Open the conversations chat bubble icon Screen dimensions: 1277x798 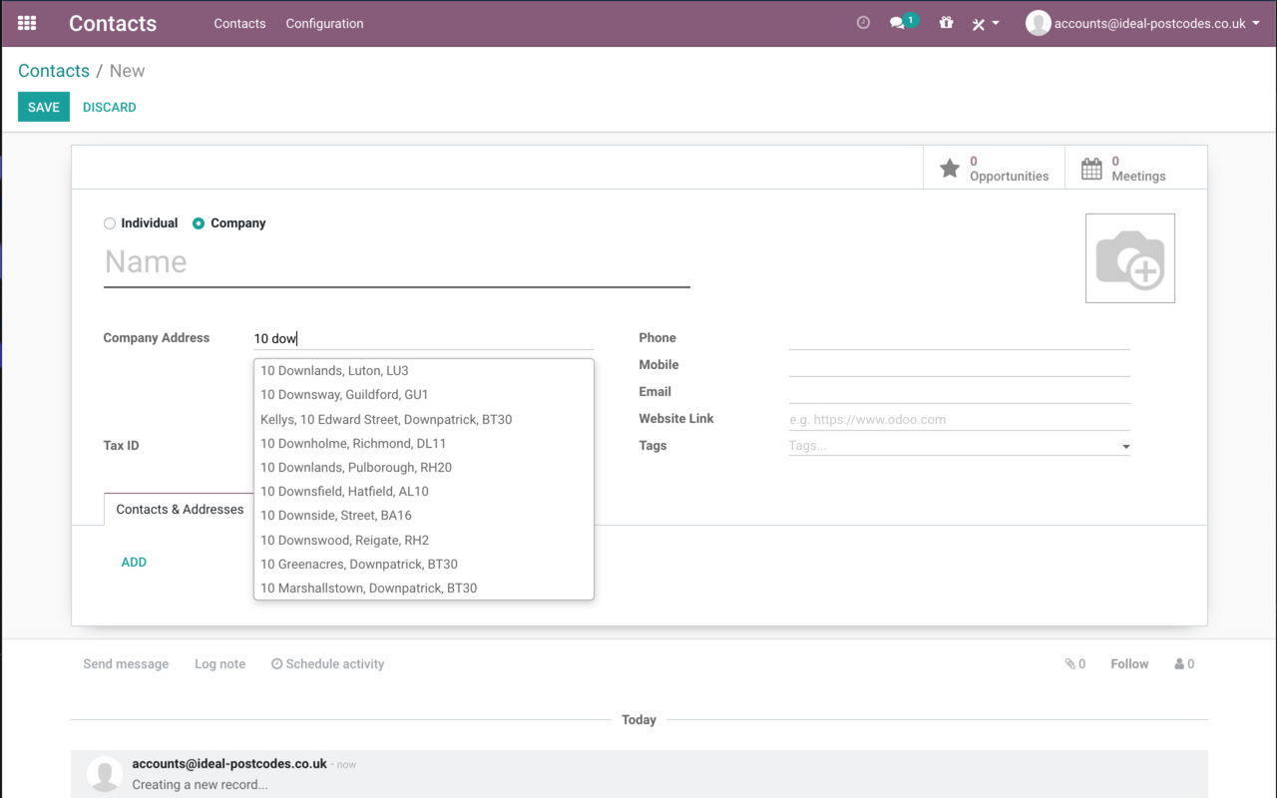(x=898, y=23)
